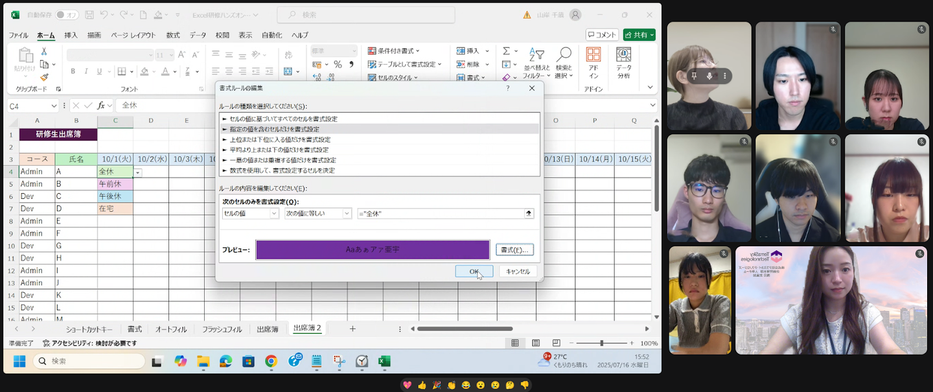Open the '次の値に等しい' operator dropdown
The height and width of the screenshot is (392, 933).
tap(317, 213)
